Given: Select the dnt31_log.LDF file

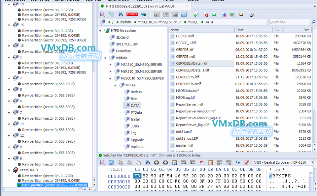Looking at the screenshot, I should click(x=187, y=139).
